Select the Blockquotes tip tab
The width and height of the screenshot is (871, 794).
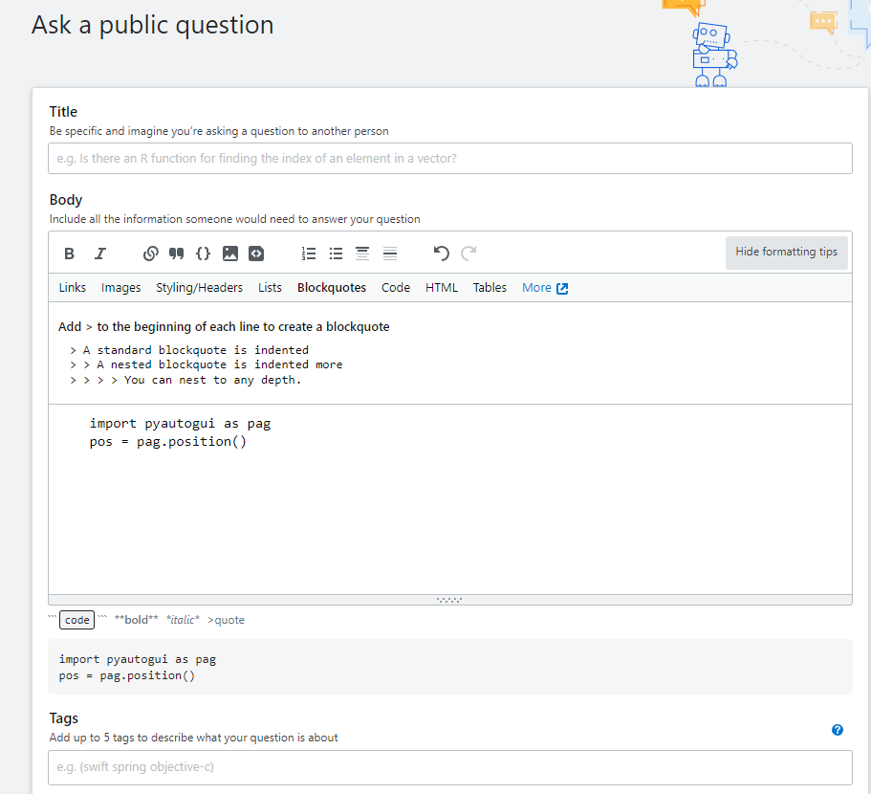331,288
